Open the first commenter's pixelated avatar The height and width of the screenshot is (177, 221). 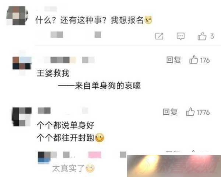tap(17, 15)
